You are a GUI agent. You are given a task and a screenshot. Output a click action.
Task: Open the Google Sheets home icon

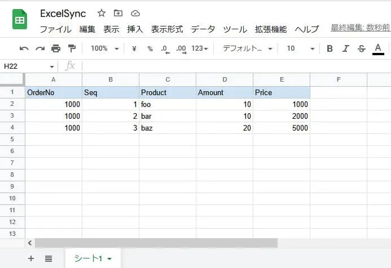click(20, 20)
